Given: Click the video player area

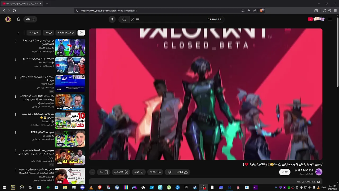Looking at the screenshot, I should [206, 94].
